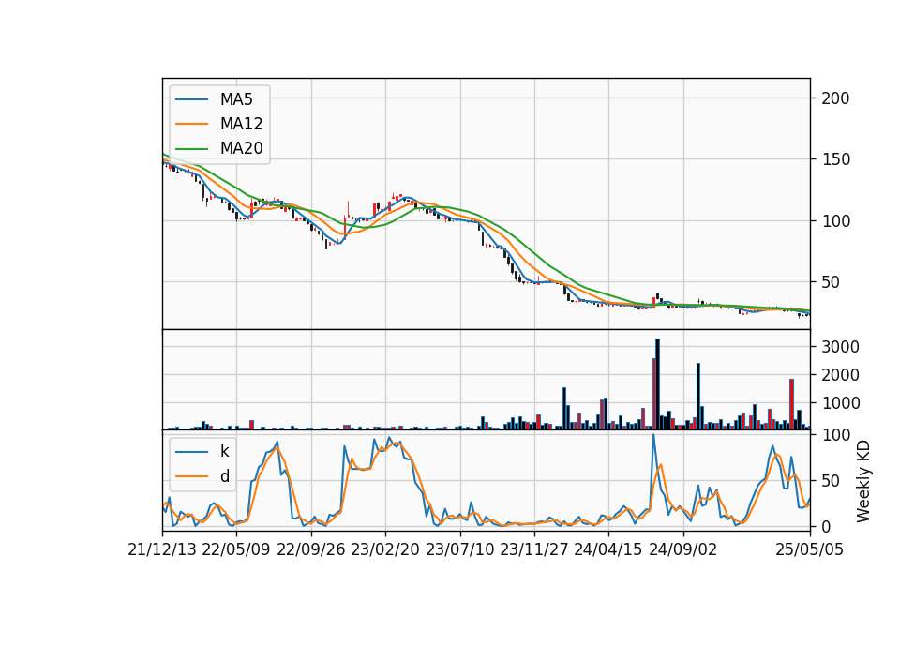900x647 pixels.
Task: Click the 50 price axis label
Action: (x=832, y=282)
